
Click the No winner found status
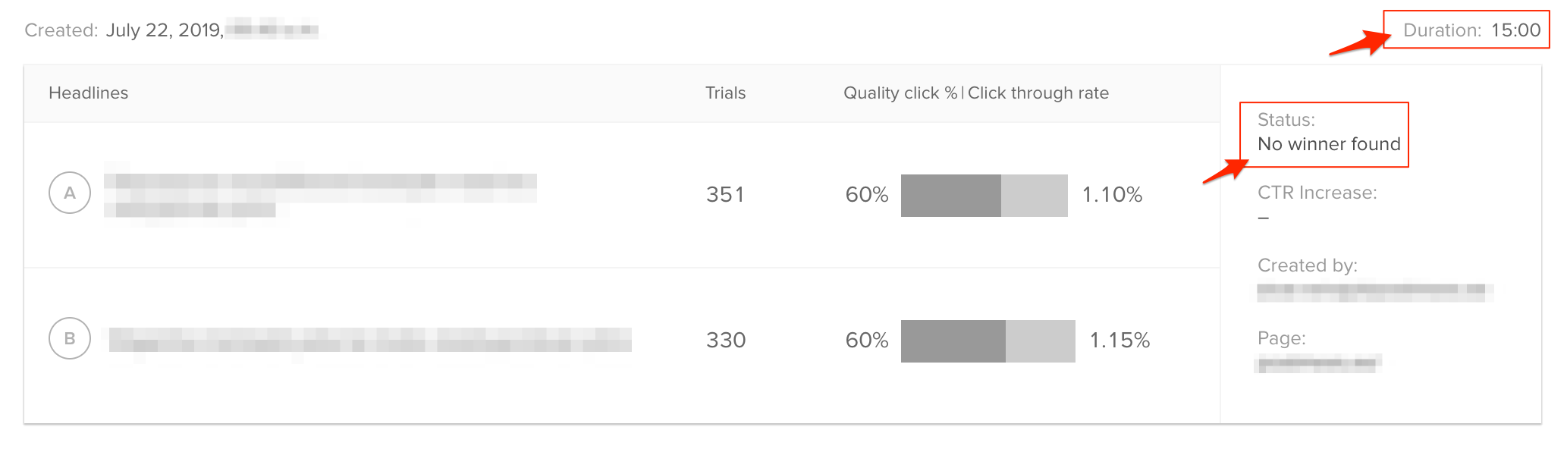[x=1329, y=144]
